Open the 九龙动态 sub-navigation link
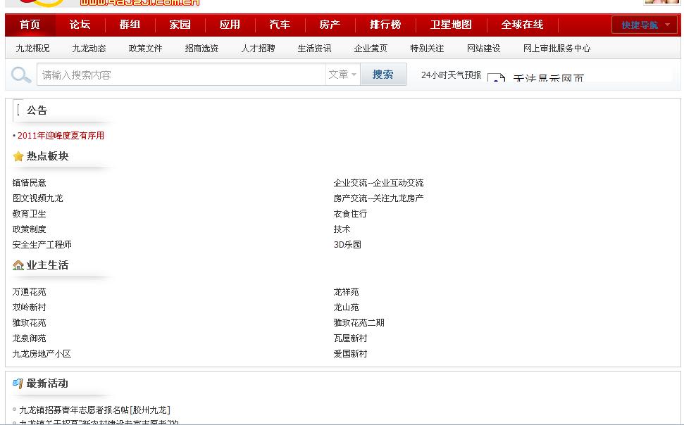The height and width of the screenshot is (425, 684). coord(89,49)
